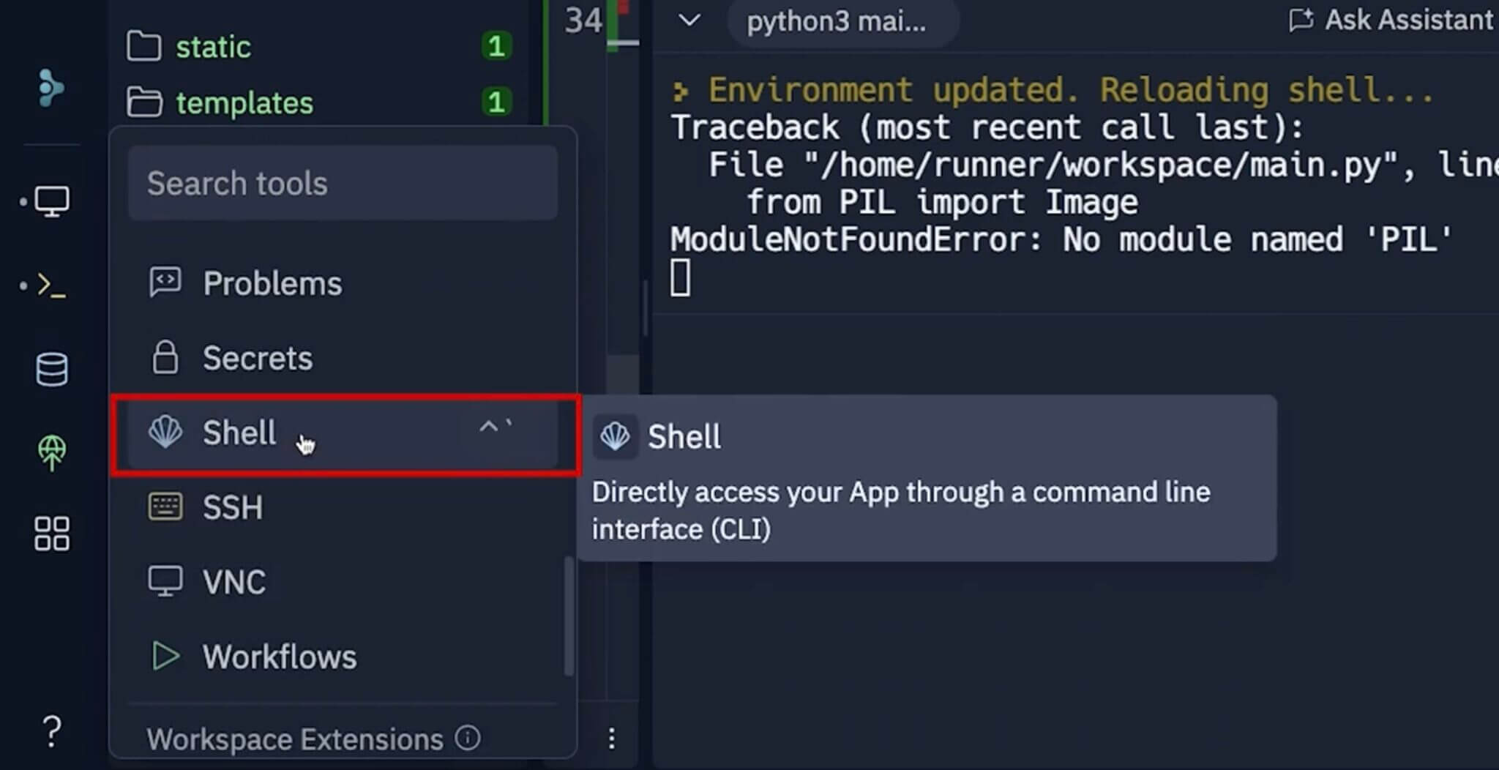The width and height of the screenshot is (1499, 770).
Task: Click the console cursor block
Action: [680, 278]
